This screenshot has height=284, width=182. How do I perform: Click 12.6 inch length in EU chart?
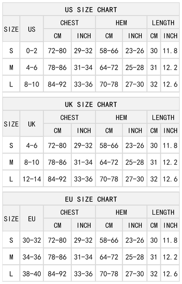[170, 274]
